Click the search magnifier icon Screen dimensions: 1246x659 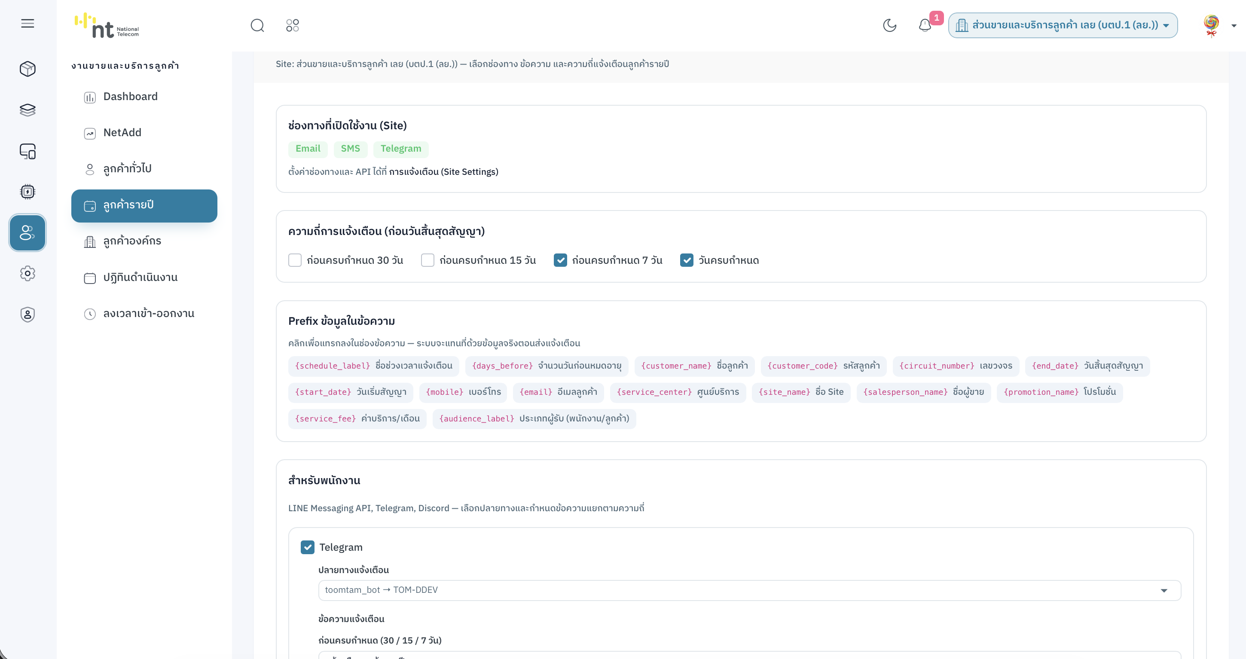(257, 25)
